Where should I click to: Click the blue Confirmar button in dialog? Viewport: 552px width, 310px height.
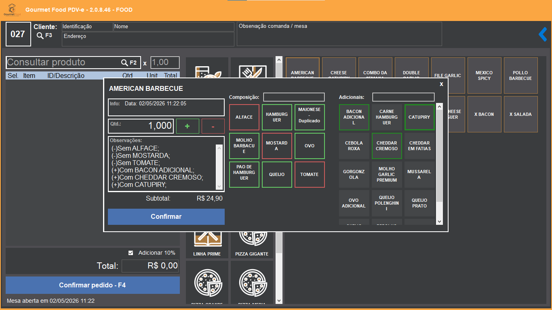click(x=166, y=217)
